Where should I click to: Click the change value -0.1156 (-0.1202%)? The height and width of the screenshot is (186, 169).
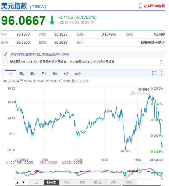pos(77,18)
